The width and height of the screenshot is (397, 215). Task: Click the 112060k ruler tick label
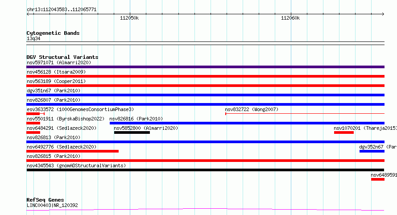[x=290, y=18]
